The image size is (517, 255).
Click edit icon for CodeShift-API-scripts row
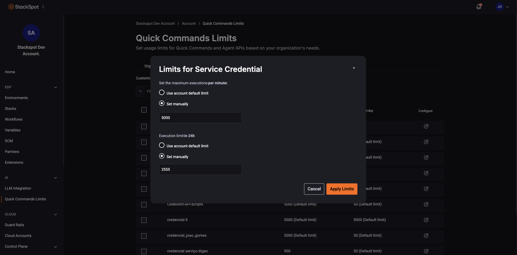426,204
